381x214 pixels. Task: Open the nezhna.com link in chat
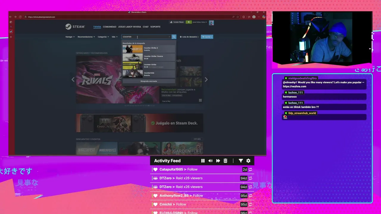point(294,86)
